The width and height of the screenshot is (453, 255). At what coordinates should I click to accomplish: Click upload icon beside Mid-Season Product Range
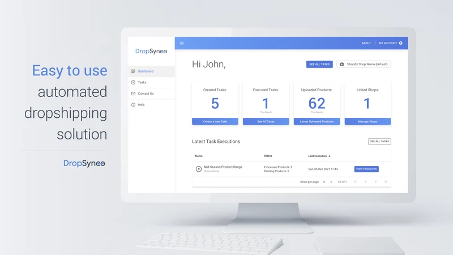coord(199,169)
